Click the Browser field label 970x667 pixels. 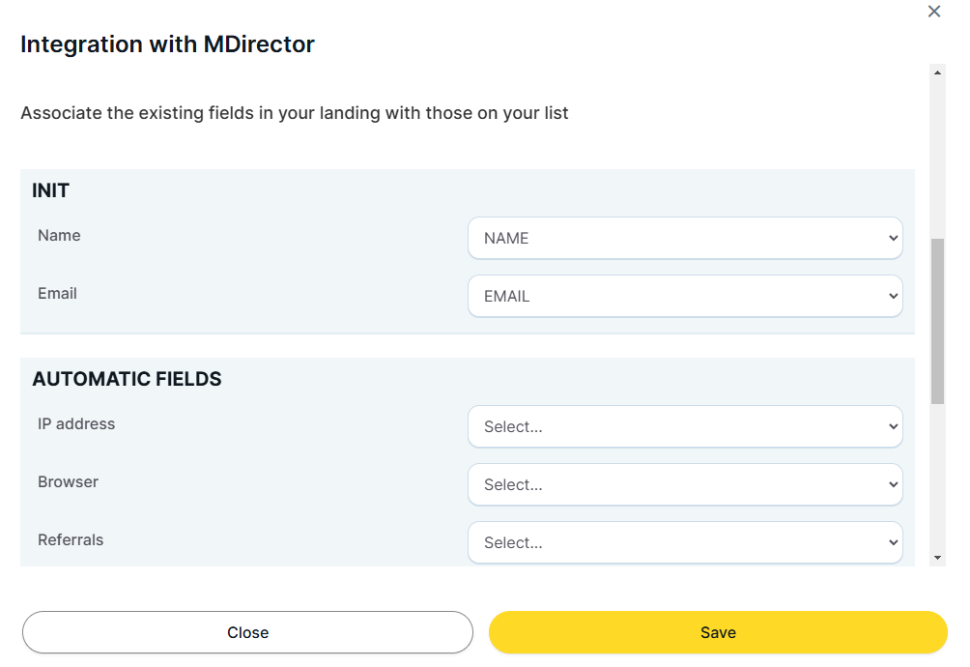point(68,482)
